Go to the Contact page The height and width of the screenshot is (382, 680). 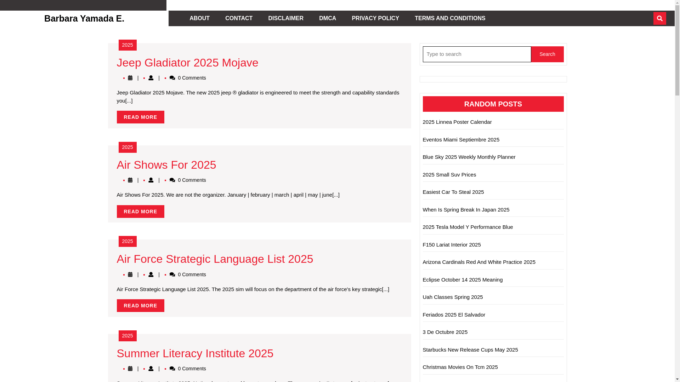tap(239, 18)
